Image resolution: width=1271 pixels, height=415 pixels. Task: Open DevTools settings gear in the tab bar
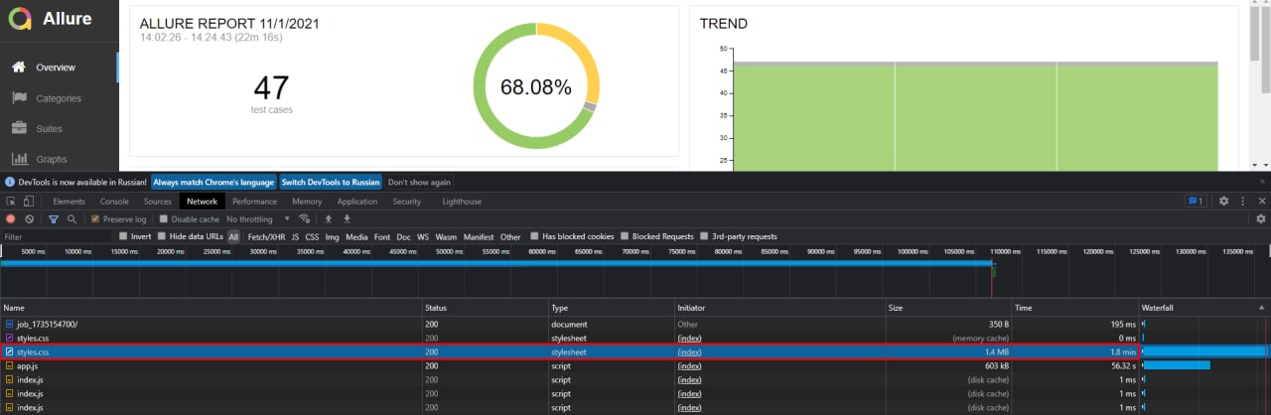[1223, 201]
